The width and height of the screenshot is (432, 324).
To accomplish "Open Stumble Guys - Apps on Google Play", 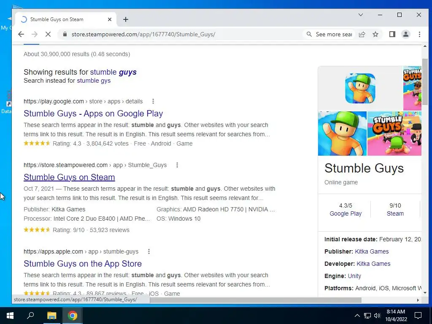I will [93, 113].
